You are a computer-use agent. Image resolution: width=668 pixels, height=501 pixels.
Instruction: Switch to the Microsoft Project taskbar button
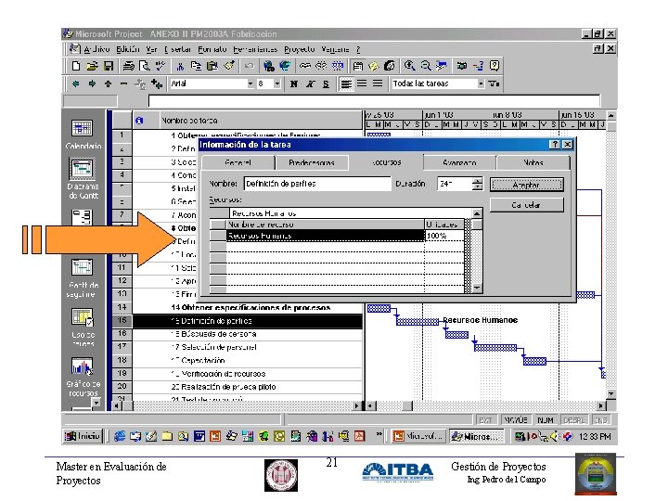click(x=476, y=436)
